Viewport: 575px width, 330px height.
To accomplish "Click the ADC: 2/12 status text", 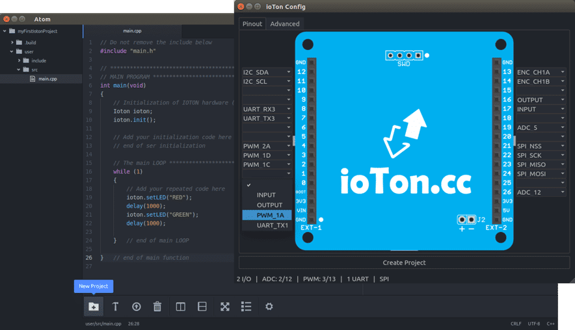I will tap(277, 279).
